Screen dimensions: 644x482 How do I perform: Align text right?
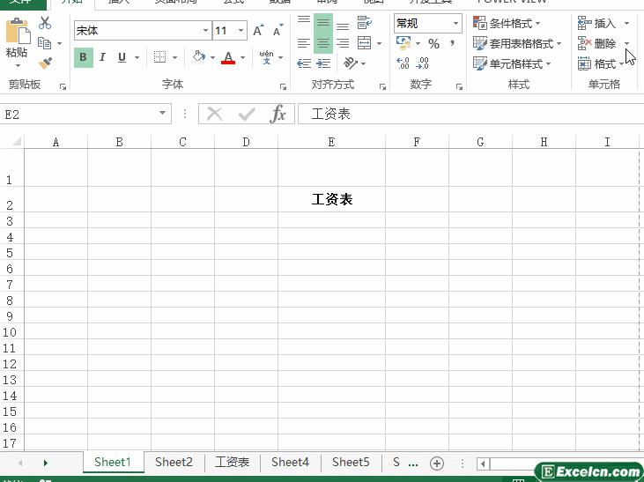[x=343, y=43]
